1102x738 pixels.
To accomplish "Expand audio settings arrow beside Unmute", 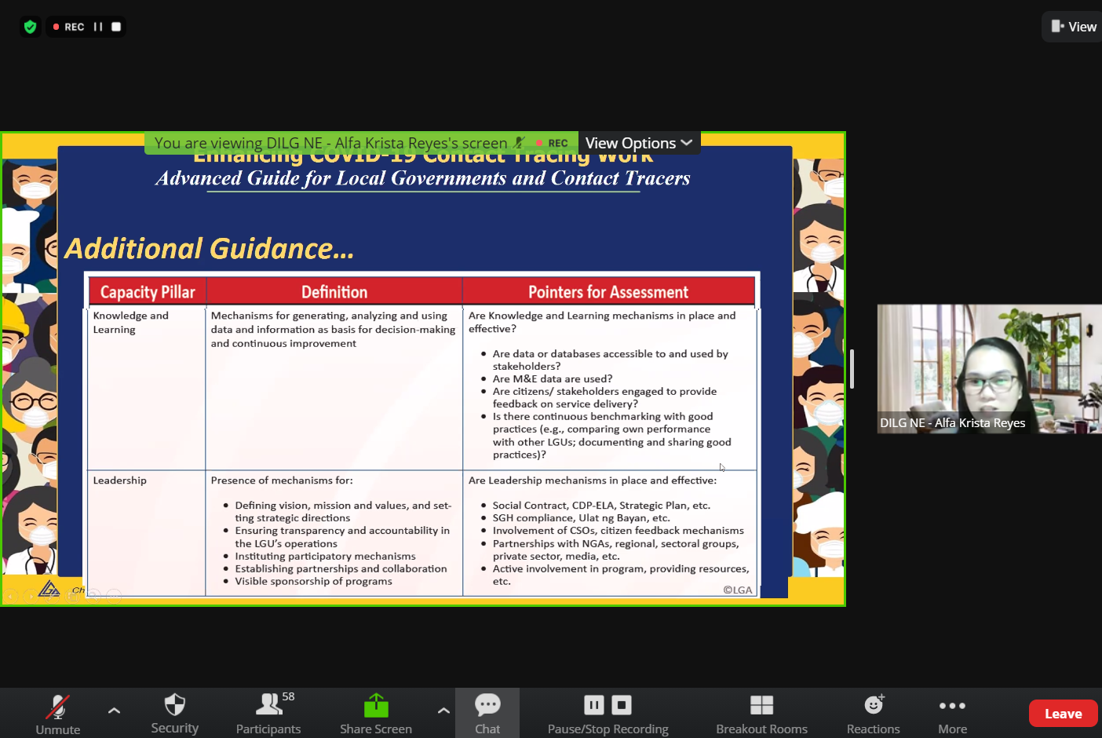I will coord(114,711).
